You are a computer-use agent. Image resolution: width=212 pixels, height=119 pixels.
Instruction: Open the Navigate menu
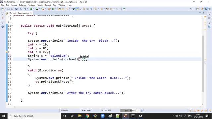[32, 5]
